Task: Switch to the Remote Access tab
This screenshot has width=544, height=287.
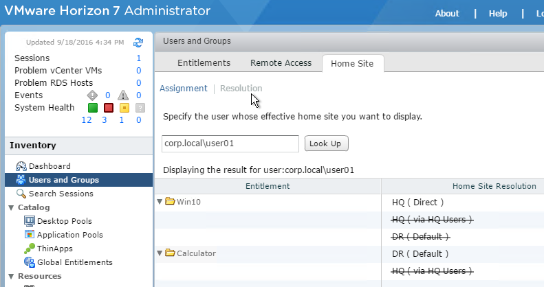Action: (x=281, y=62)
